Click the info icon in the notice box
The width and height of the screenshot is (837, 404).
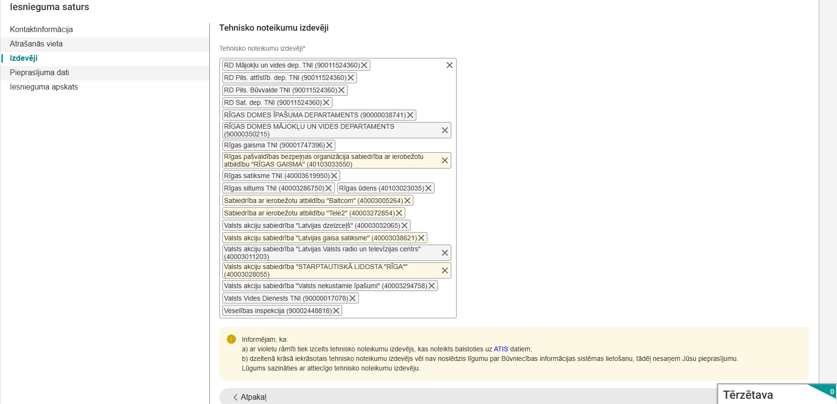[231, 339]
